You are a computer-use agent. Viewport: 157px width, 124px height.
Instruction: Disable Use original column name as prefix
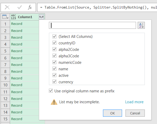point(51,91)
